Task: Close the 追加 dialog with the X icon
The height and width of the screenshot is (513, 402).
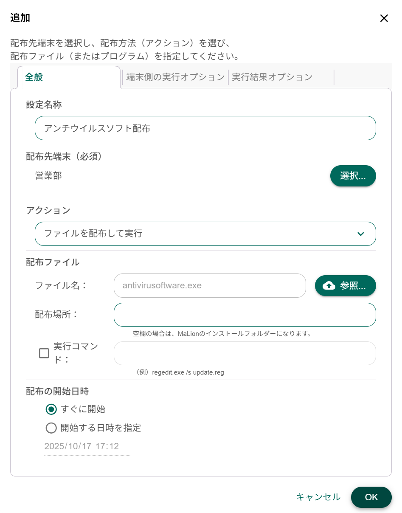Action: 384,18
